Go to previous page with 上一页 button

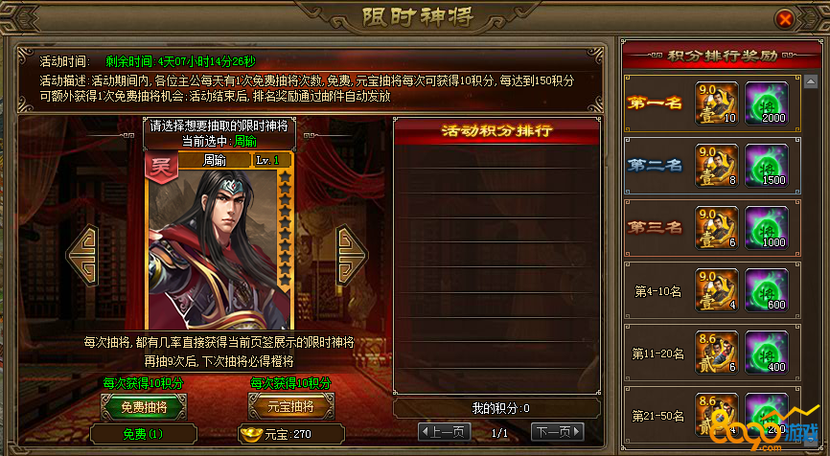click(x=444, y=432)
